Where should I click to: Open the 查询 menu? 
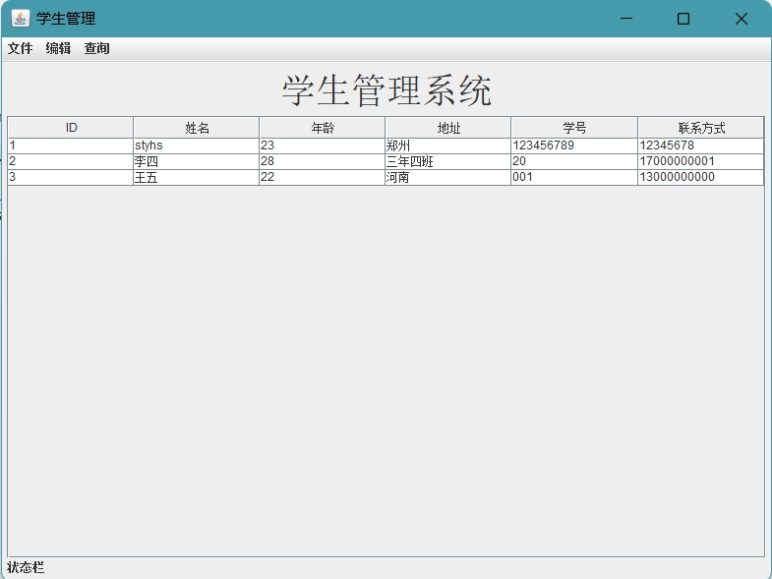point(96,48)
